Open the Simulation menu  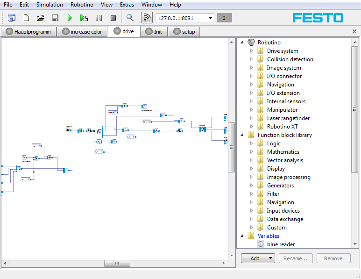pos(50,5)
